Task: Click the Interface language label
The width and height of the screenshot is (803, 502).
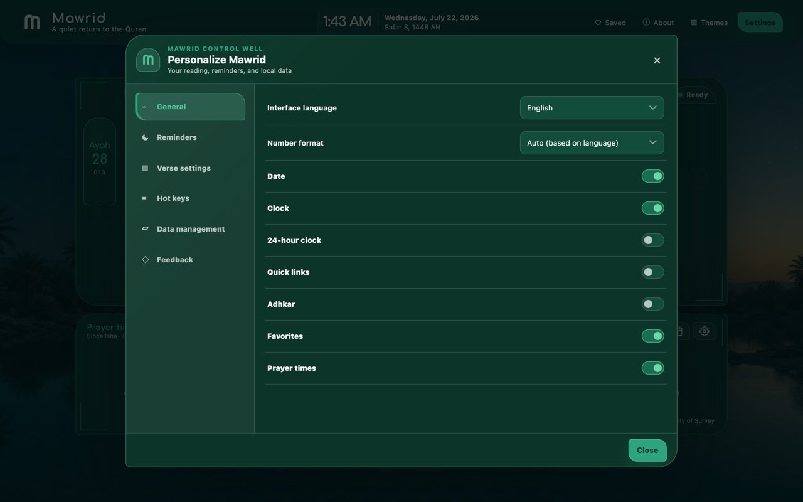Action: point(302,108)
